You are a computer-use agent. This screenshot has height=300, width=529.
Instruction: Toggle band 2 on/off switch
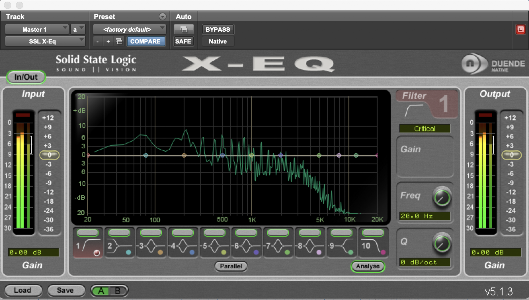(119, 233)
